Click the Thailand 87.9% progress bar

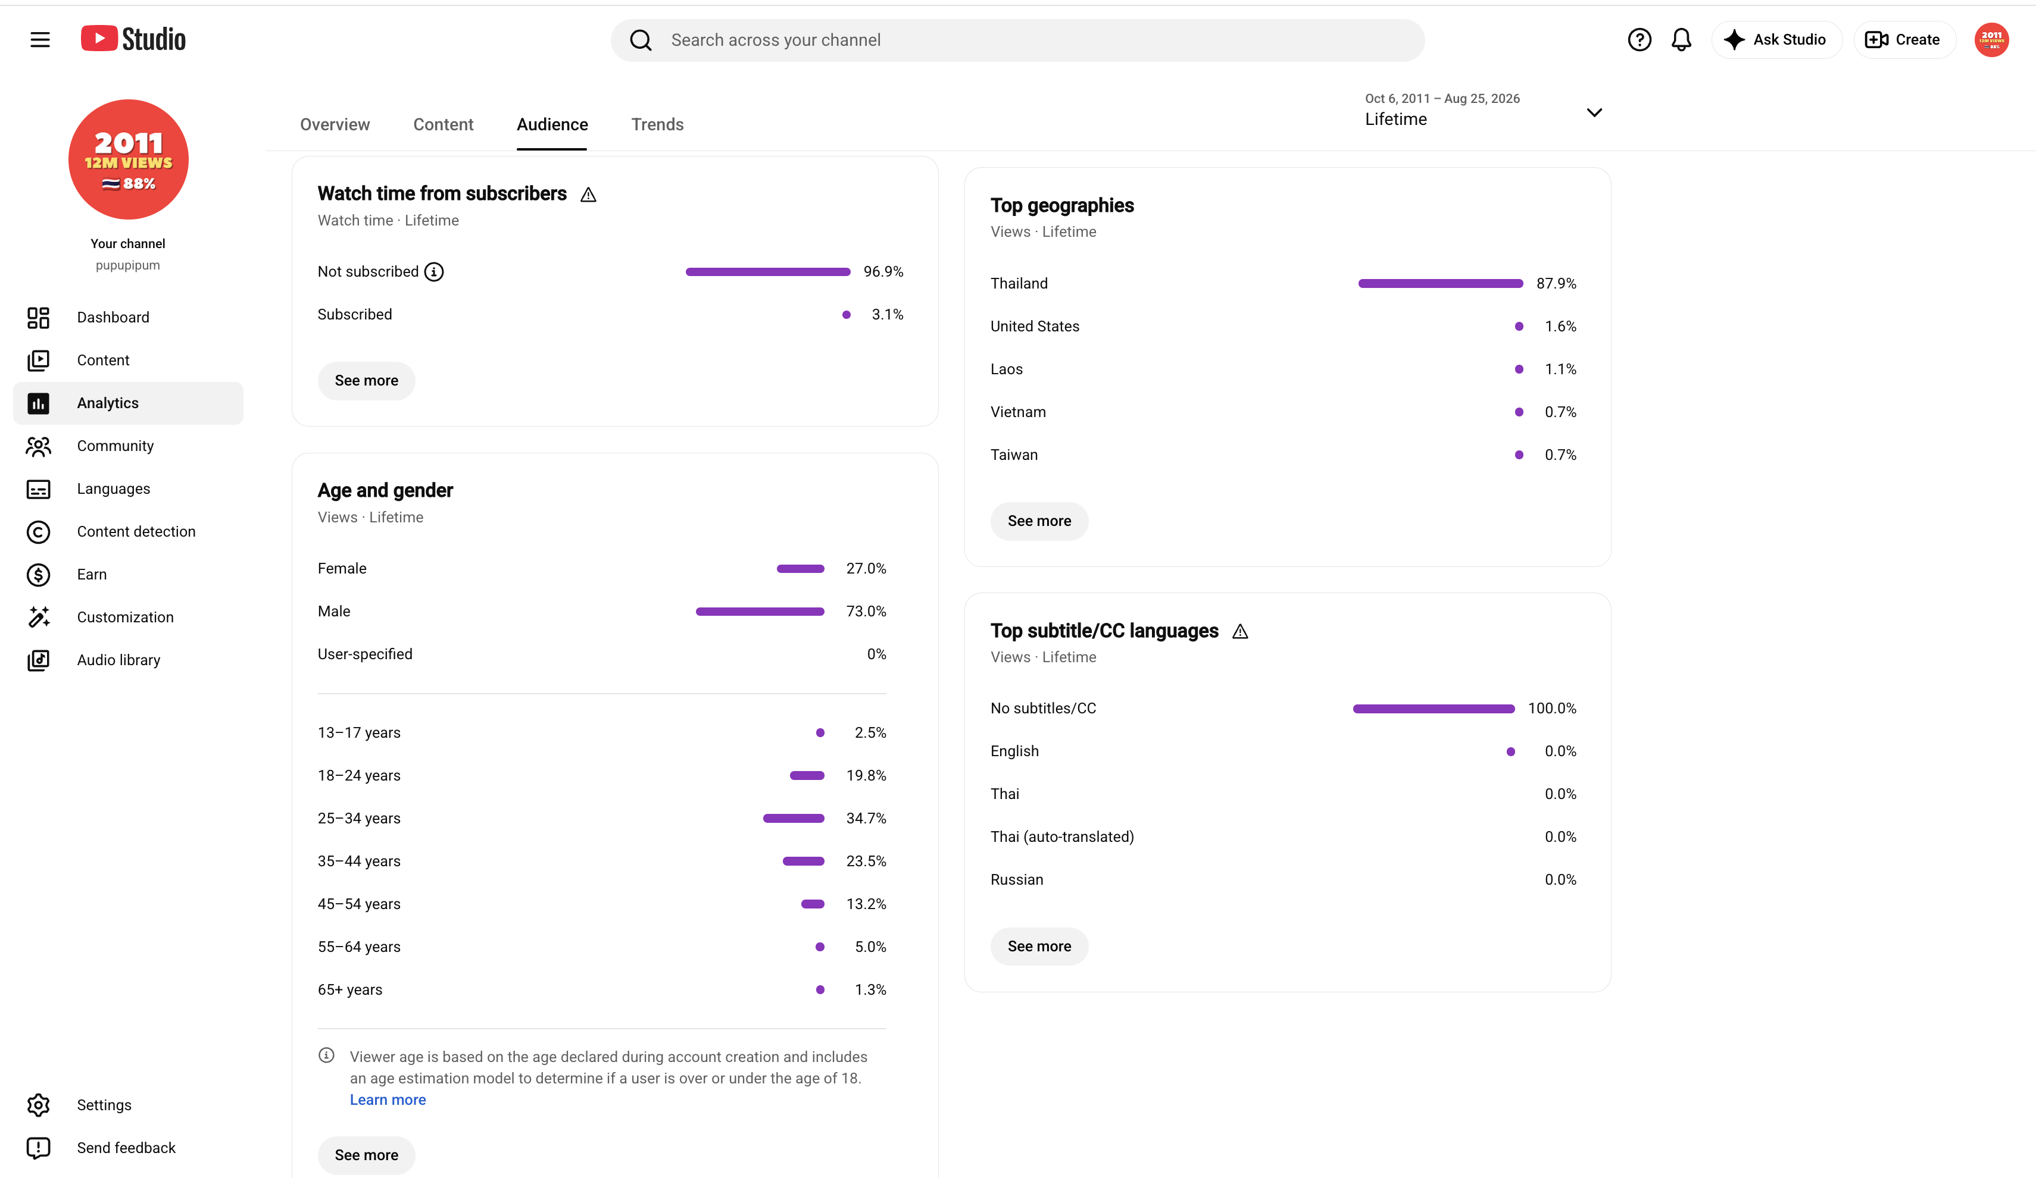(x=1439, y=283)
